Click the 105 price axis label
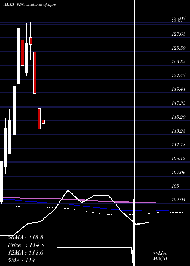The image size is (190, 266). pos(175,186)
